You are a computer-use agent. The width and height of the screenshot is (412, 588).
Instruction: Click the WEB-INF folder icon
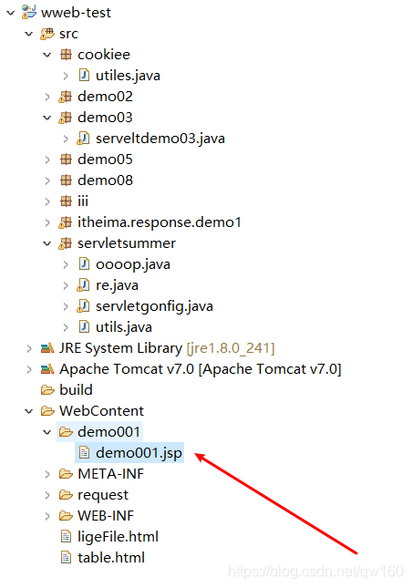66,516
